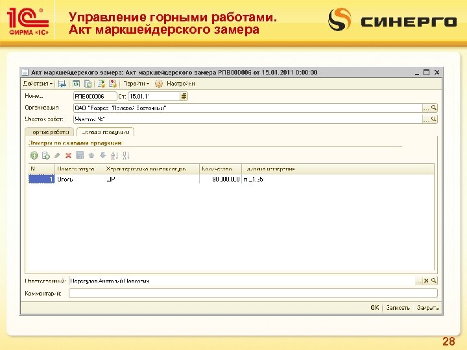Screen dimensions: 467x350
Task: Click the Количество column header
Action: point(221,169)
